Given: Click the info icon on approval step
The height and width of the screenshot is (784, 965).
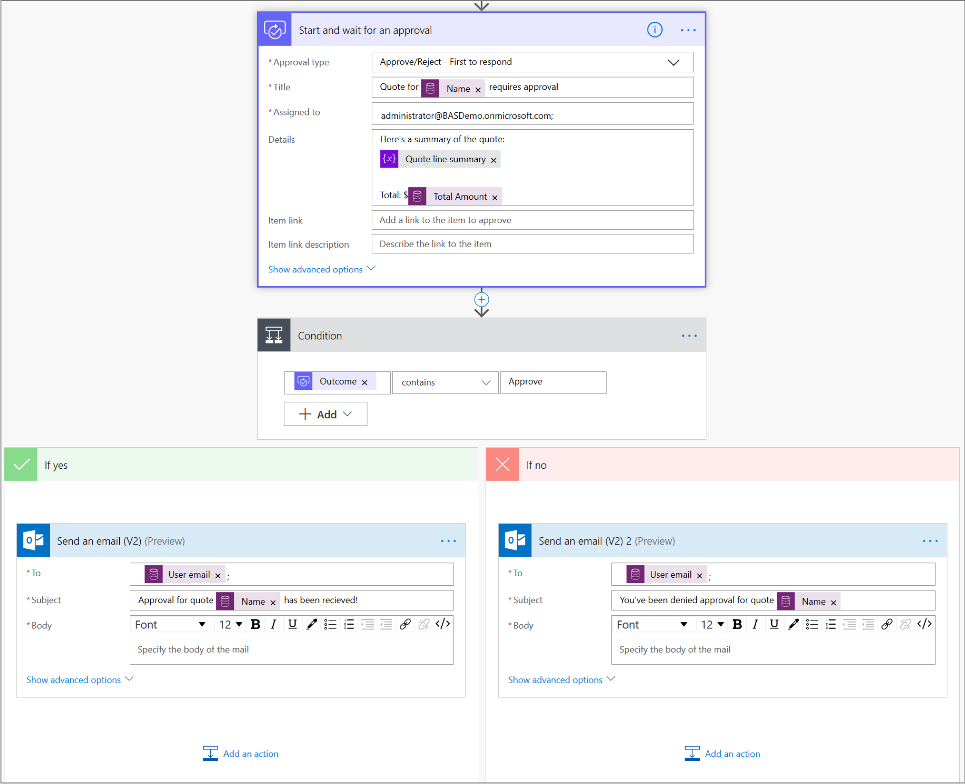Looking at the screenshot, I should pos(656,30).
